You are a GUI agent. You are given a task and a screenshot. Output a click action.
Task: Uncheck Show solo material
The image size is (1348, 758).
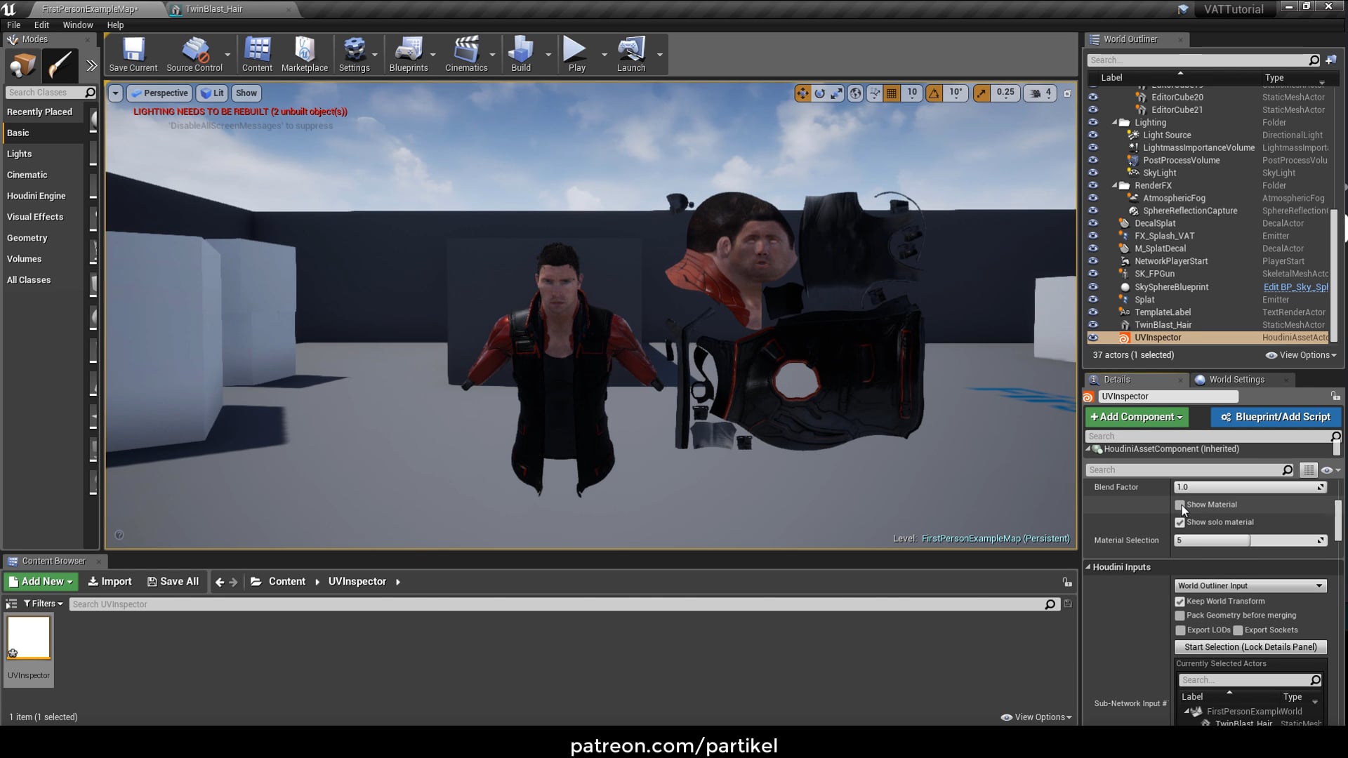[x=1179, y=522]
